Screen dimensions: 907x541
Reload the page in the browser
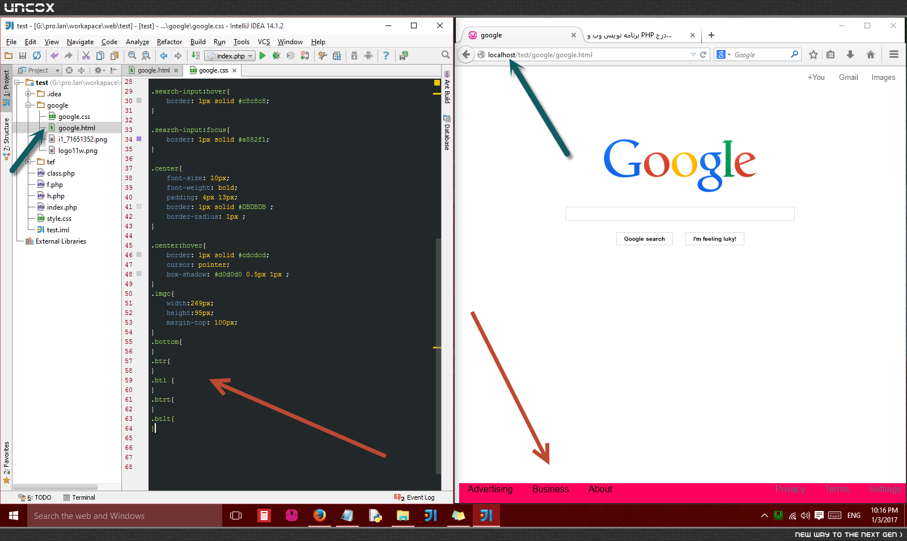703,55
